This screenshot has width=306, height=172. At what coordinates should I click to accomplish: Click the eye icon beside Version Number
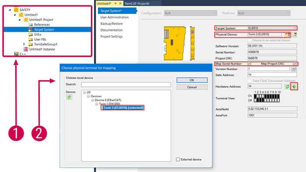pyautogui.click(x=294, y=69)
